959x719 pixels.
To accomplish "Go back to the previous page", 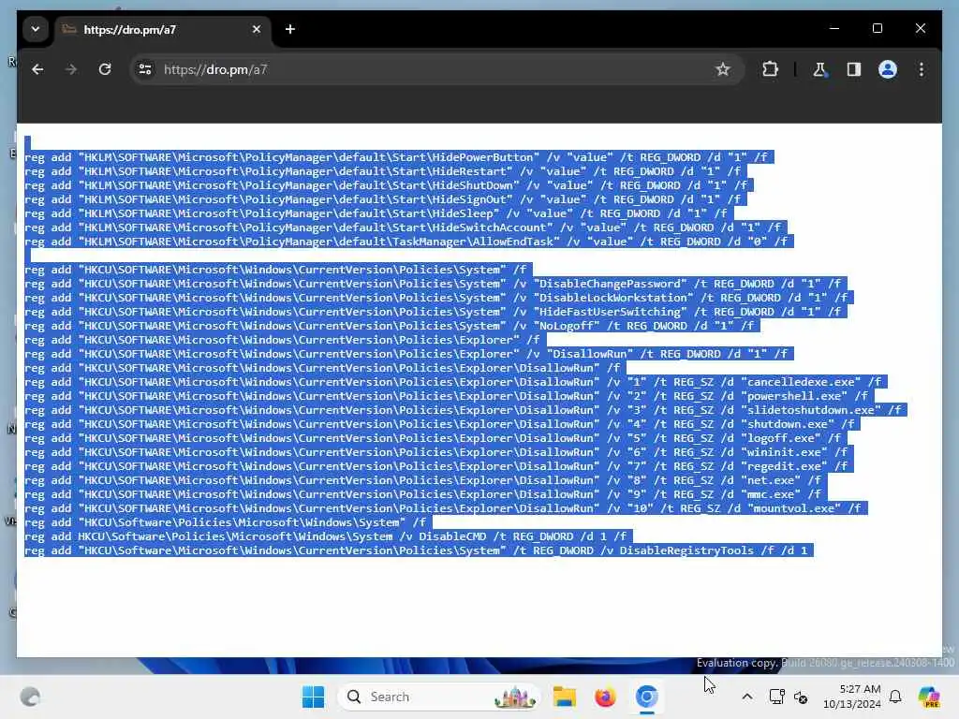I will [37, 69].
